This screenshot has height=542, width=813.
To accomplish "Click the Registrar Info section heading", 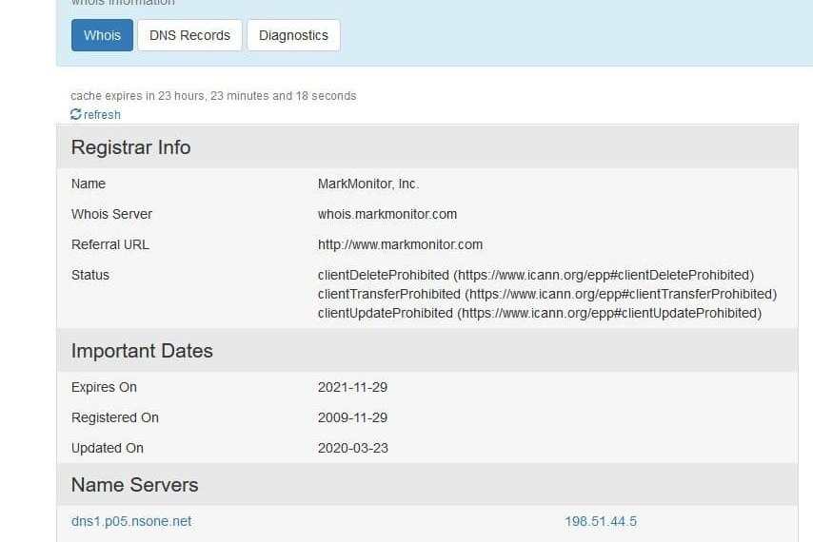I will (130, 147).
